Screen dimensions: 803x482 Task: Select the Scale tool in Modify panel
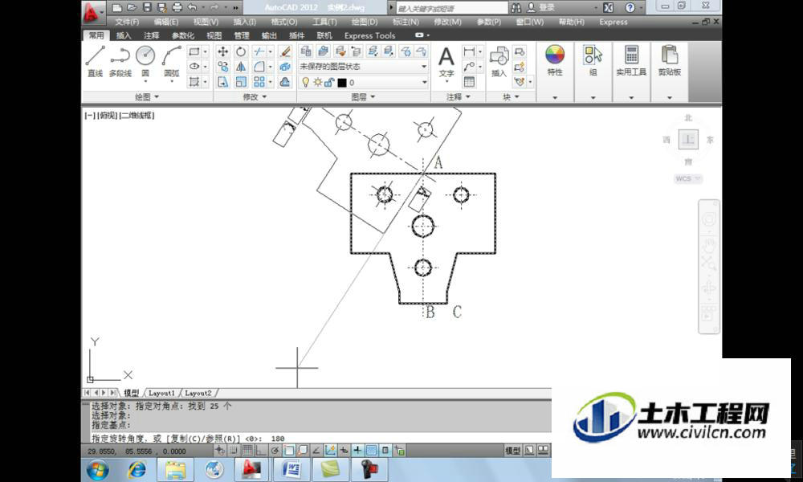point(241,82)
